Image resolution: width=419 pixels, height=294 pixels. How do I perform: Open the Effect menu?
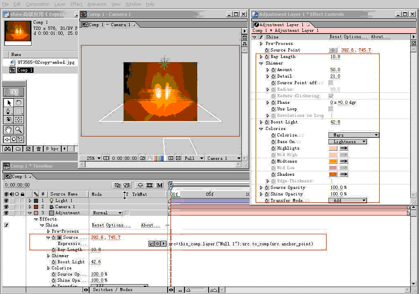coord(76,4)
